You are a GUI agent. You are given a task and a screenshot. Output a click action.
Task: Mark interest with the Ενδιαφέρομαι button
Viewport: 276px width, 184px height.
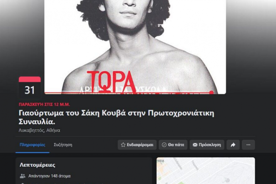(137, 145)
